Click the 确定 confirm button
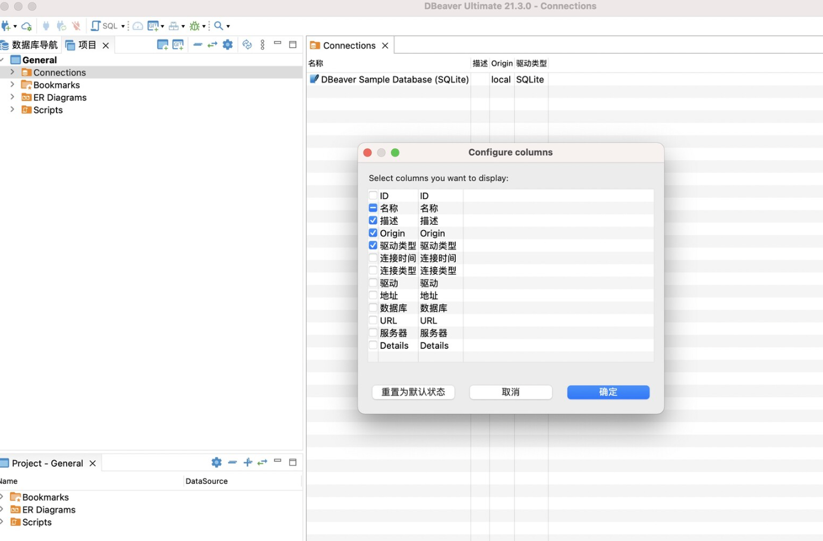 608,392
